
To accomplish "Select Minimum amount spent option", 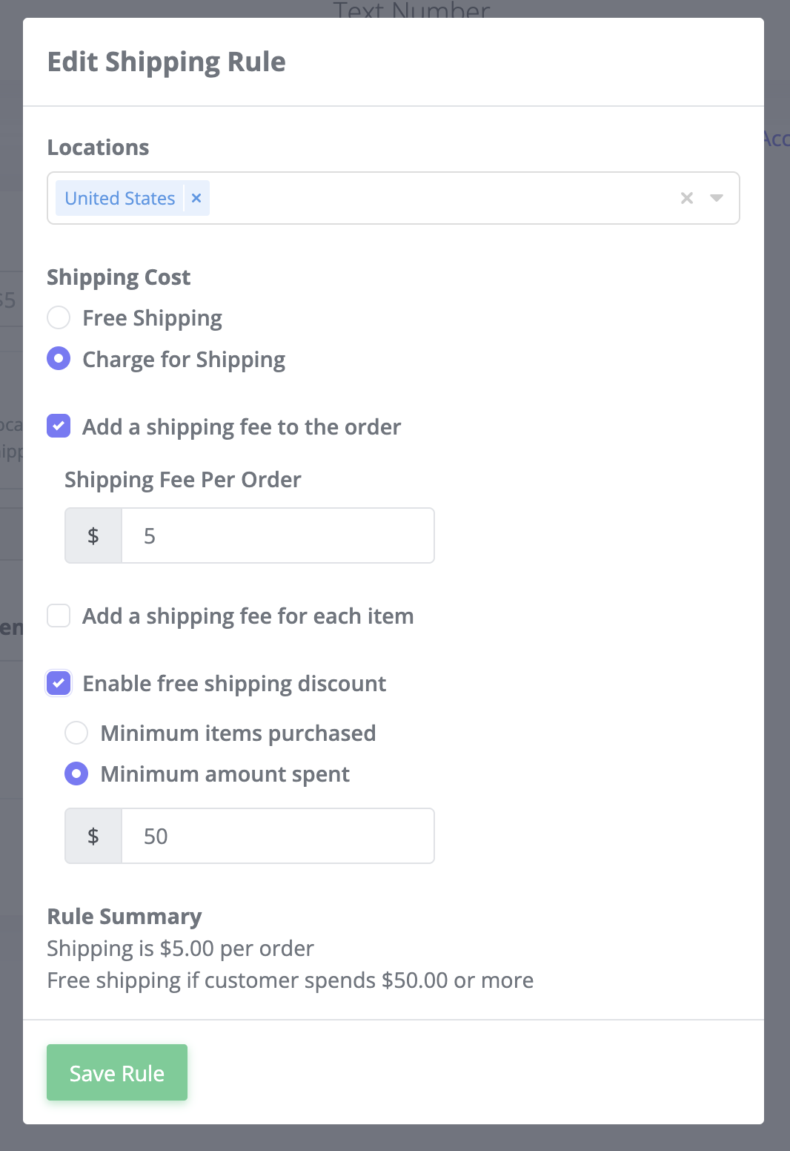I will pyautogui.click(x=76, y=774).
